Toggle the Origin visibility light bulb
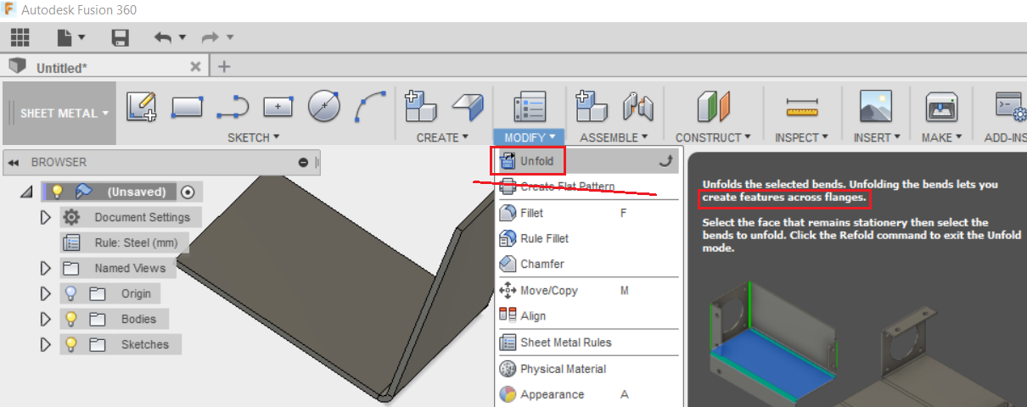 click(x=72, y=293)
